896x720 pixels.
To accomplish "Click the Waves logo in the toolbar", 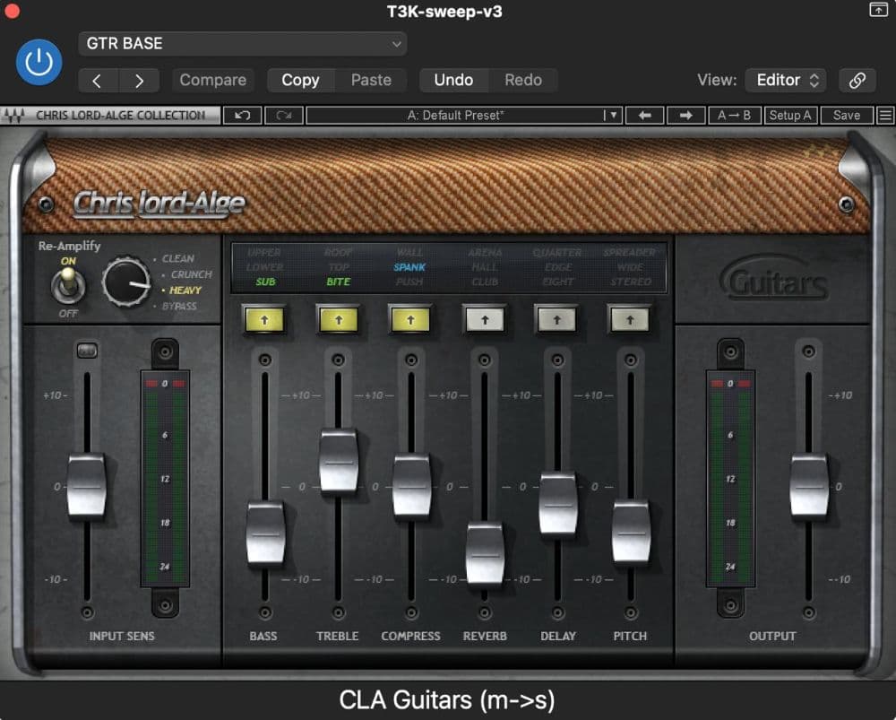I will tap(13, 116).
